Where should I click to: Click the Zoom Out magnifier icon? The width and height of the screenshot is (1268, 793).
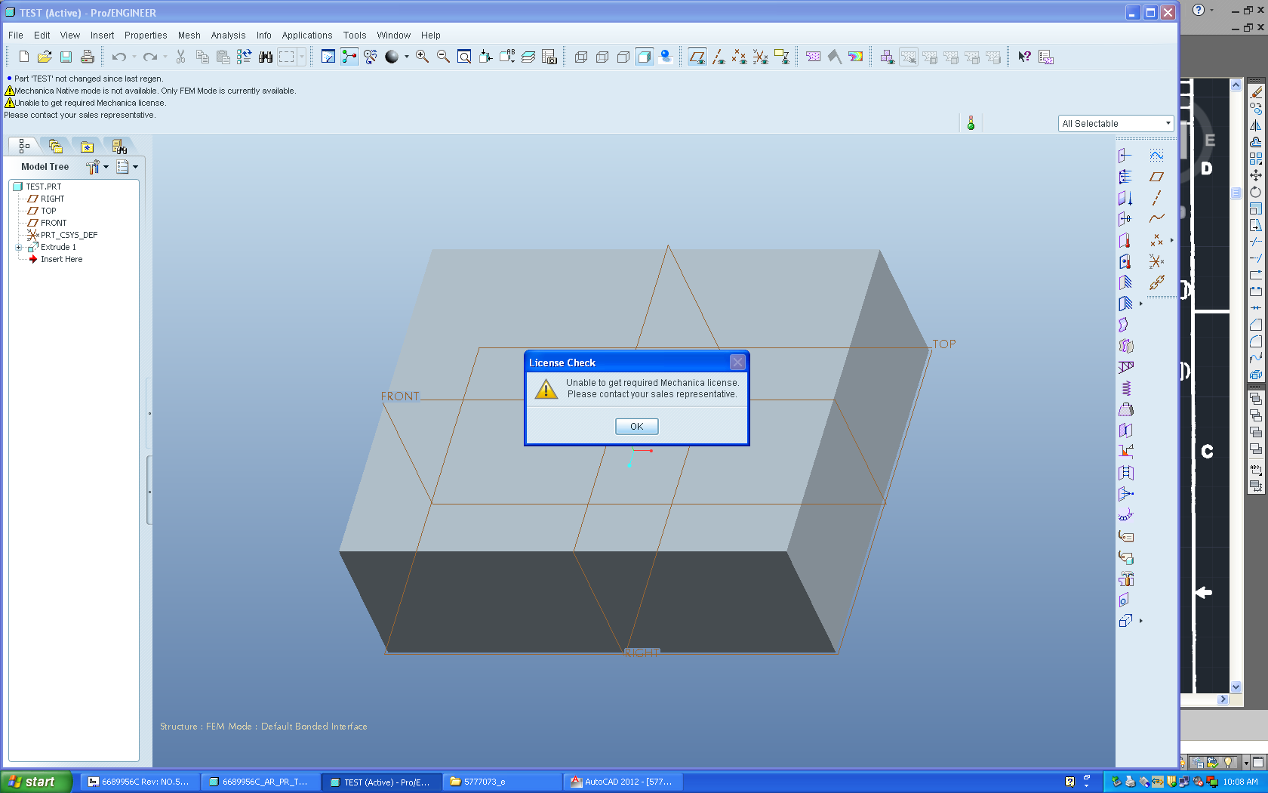[444, 57]
